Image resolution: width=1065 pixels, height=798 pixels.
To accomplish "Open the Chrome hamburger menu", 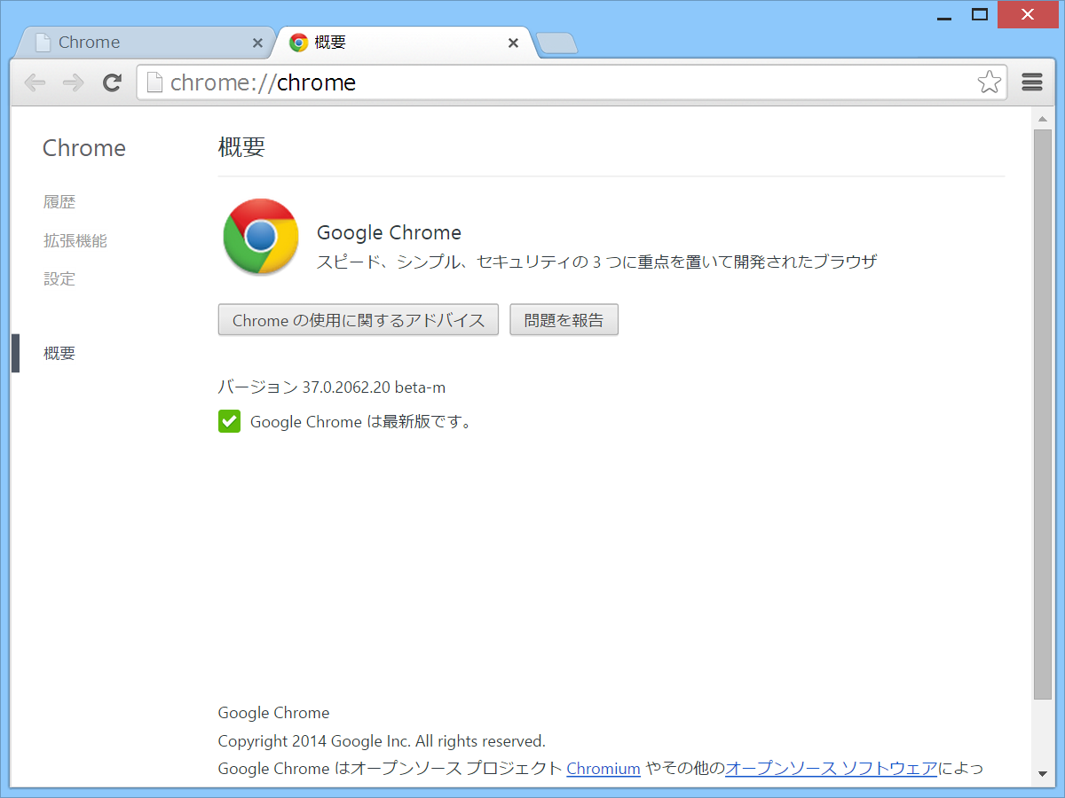I will 1031,82.
